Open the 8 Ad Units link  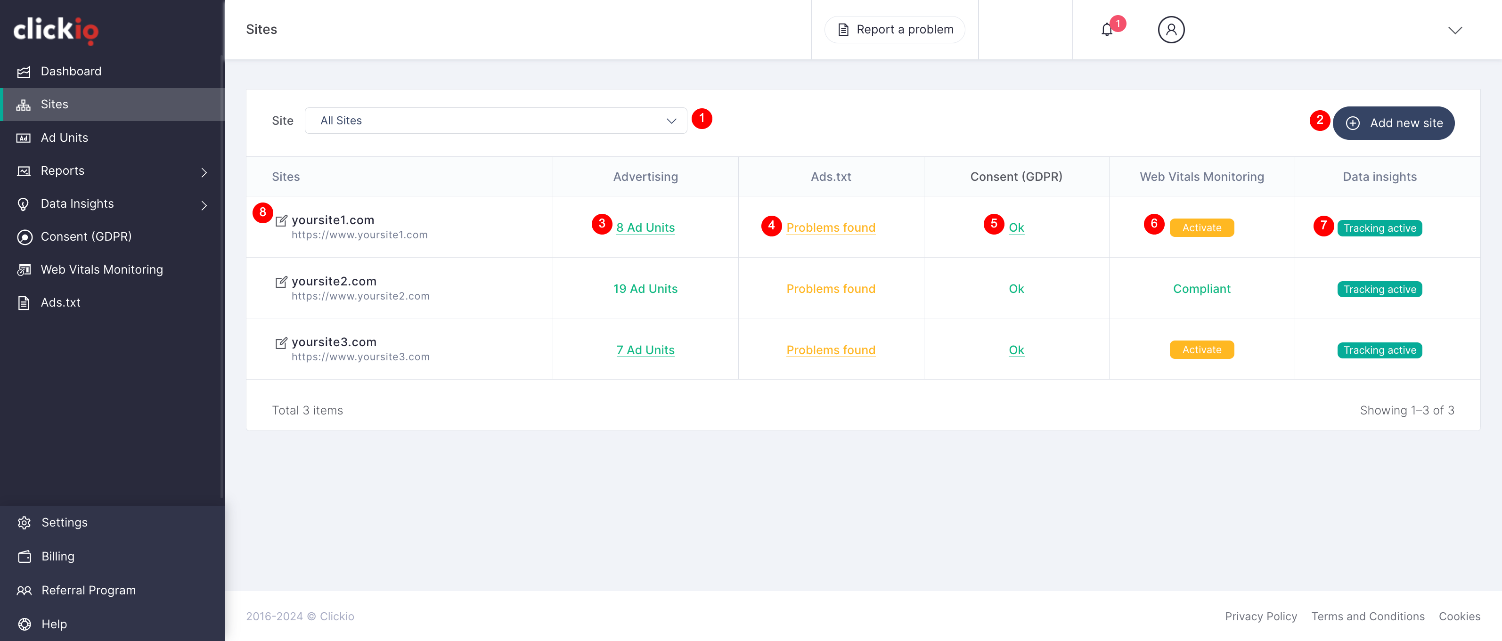click(x=645, y=227)
